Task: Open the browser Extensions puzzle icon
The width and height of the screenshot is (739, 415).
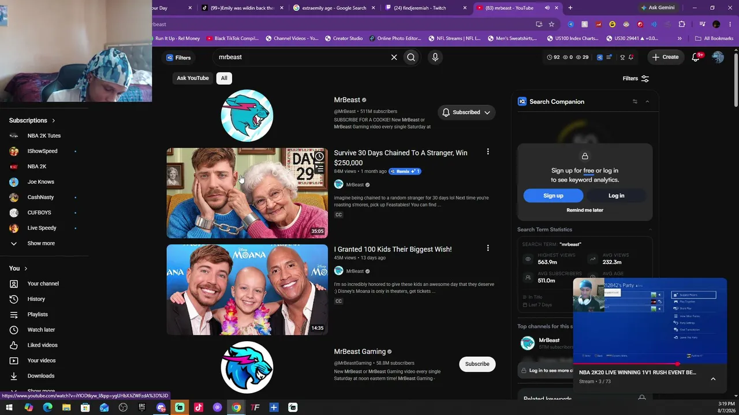Action: pos(682,24)
